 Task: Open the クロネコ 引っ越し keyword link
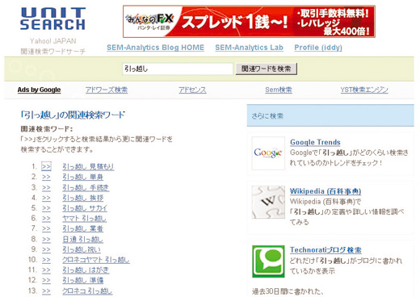pos(87,291)
